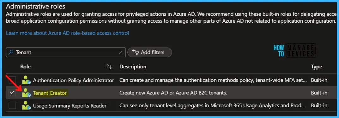339x118 pixels.
Task: Click the Authentication Policy Administrator role icon
Action: 27,80
